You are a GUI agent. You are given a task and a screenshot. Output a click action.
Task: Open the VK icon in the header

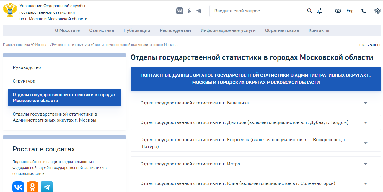click(x=180, y=11)
